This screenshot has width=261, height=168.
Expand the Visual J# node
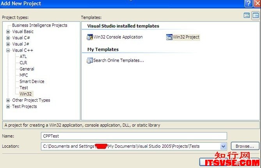pos(8,44)
